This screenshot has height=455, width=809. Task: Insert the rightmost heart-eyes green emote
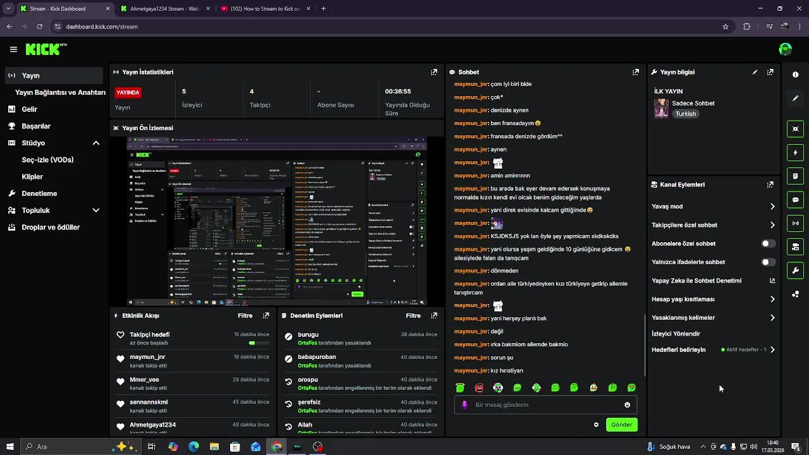tap(631, 387)
